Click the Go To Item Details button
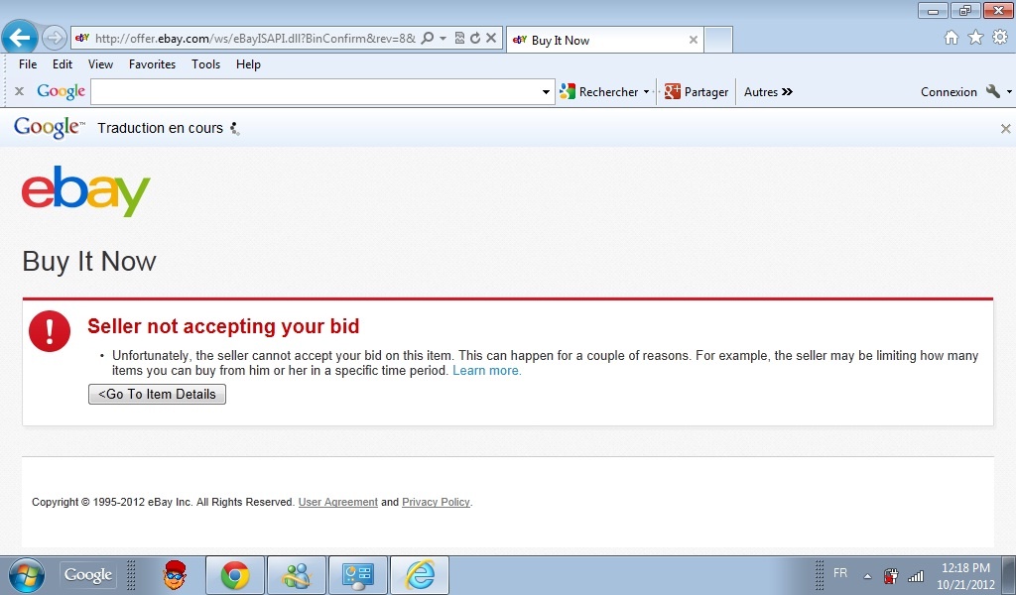Image resolution: width=1016 pixels, height=595 pixels. (157, 395)
